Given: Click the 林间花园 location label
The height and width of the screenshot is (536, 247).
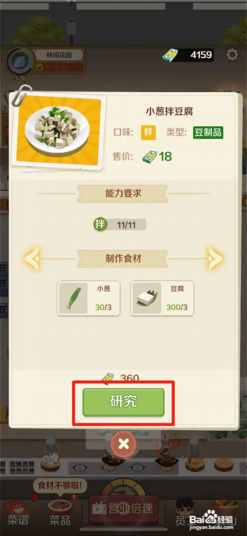Looking at the screenshot, I should pyautogui.click(x=60, y=55).
